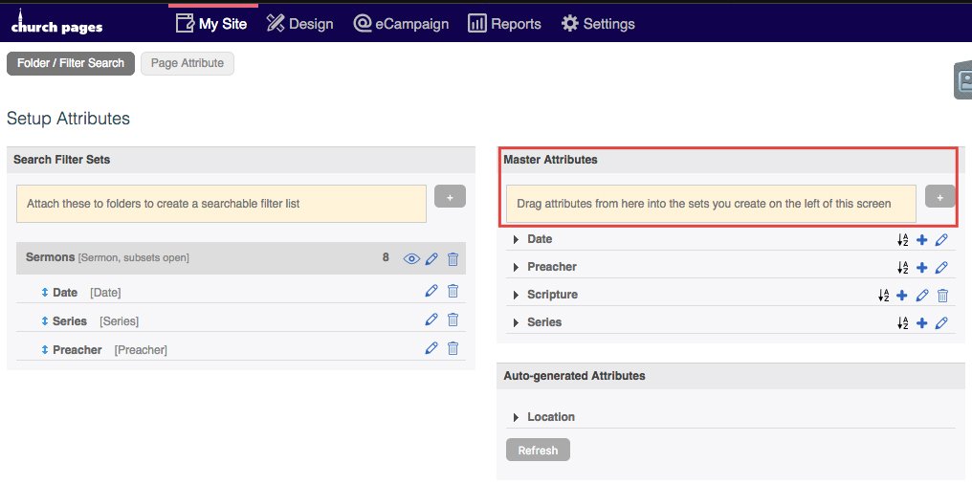Viewport: 972px width, 485px height.
Task: Click reorder arrows beside Preacher filter
Action: (x=45, y=350)
